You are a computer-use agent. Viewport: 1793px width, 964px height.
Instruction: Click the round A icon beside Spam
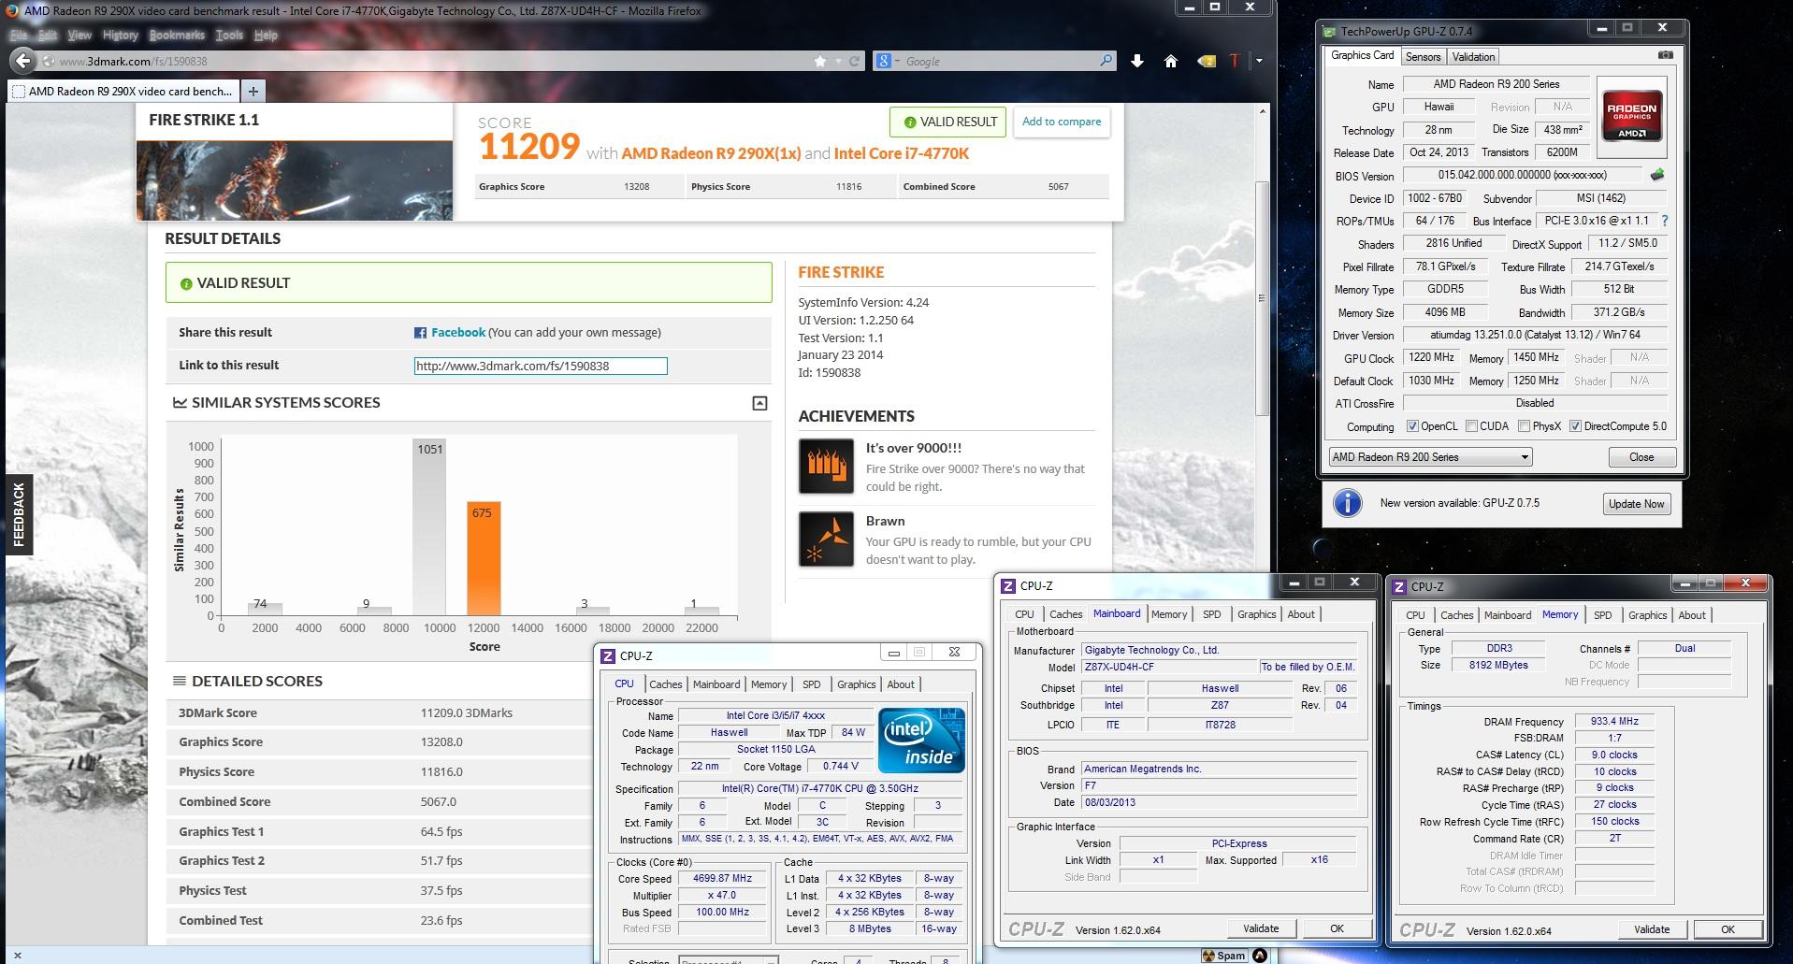(1260, 956)
